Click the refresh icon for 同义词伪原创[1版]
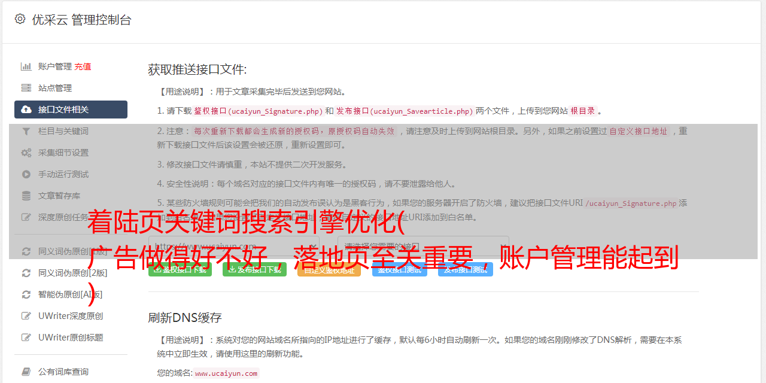 click(x=26, y=251)
